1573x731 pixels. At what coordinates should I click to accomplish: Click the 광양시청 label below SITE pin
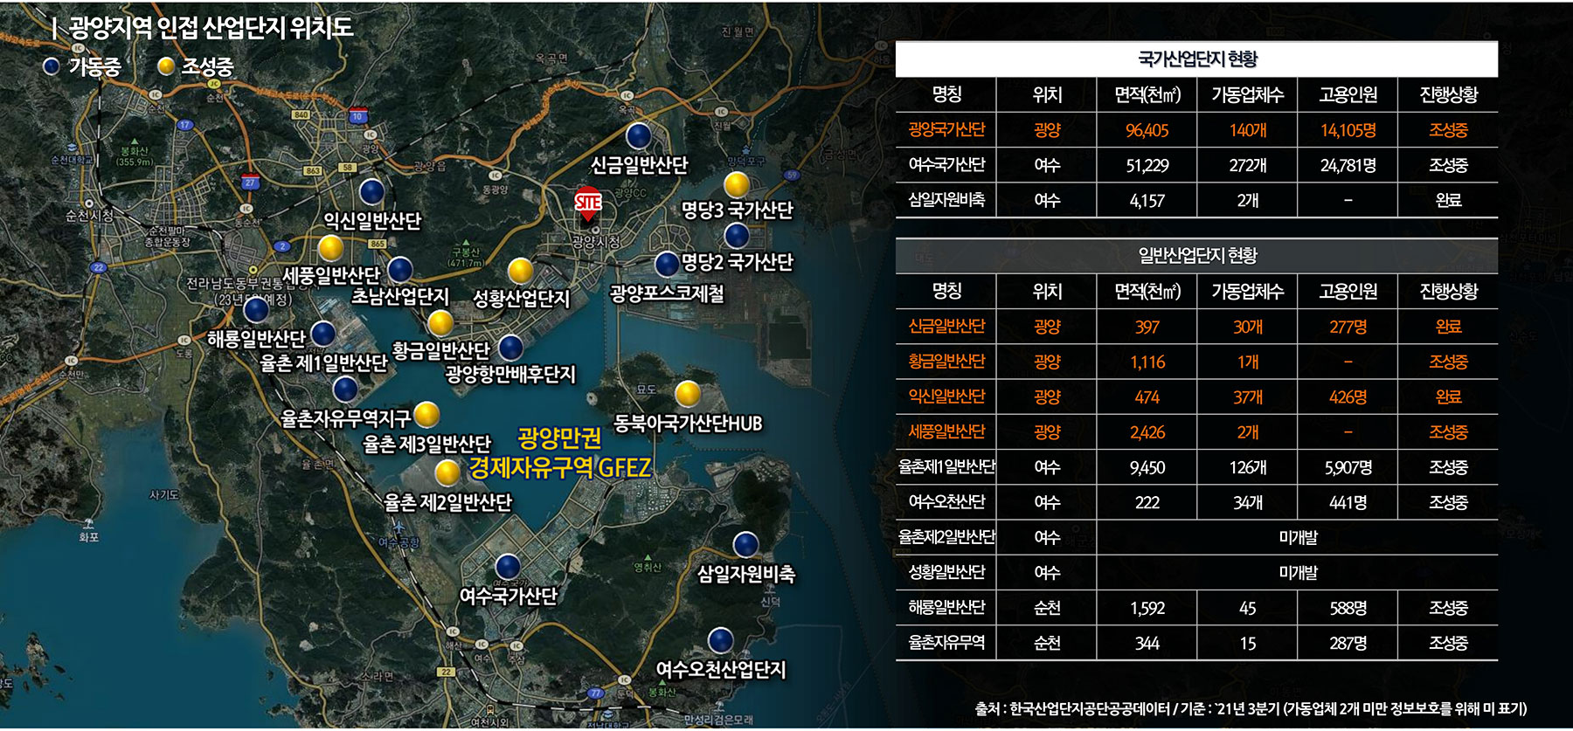(596, 241)
